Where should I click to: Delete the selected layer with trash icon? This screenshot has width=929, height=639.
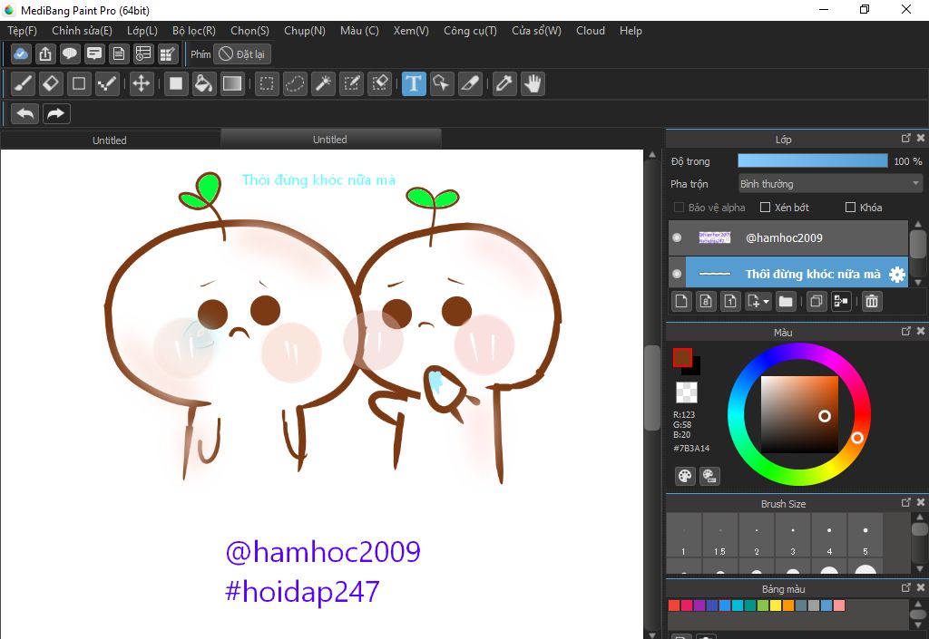coord(872,301)
